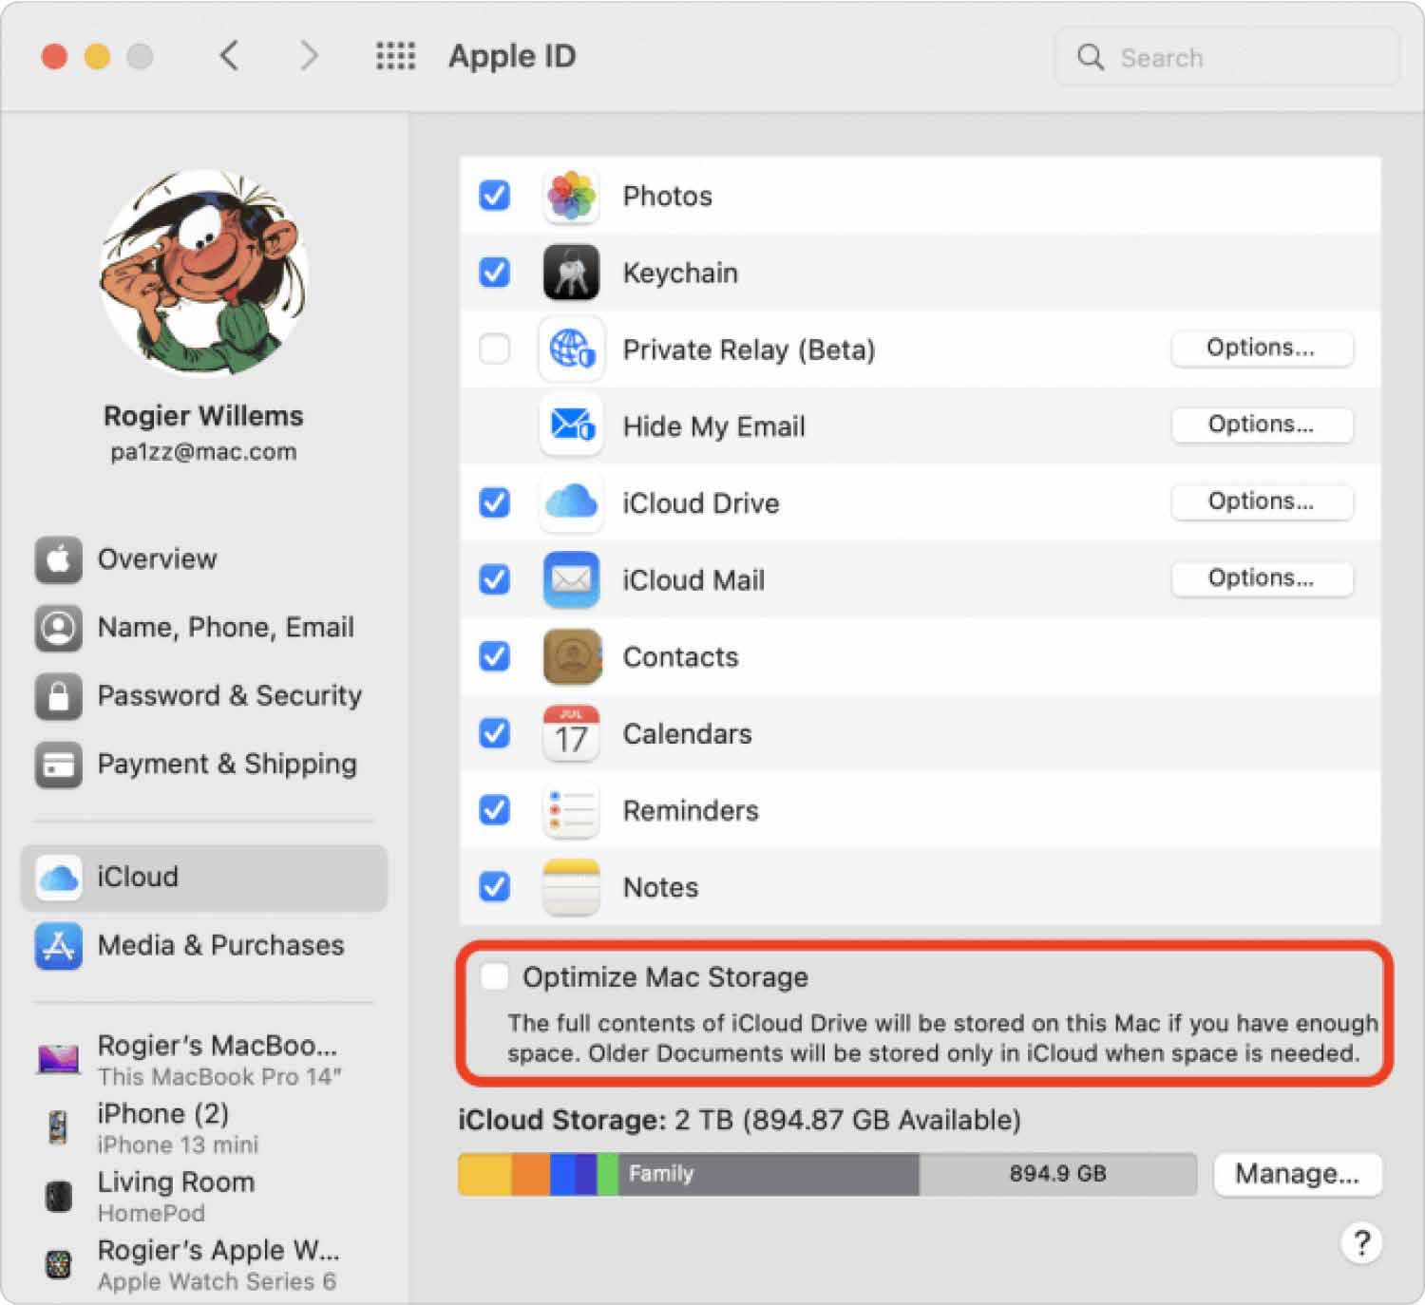Click the Password & Security lock icon

tap(59, 696)
